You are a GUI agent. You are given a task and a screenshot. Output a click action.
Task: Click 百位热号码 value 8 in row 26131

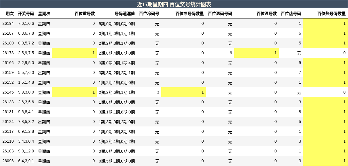pos(300,112)
